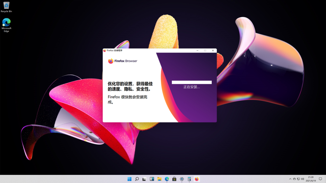Open Microsoft Store taskbar icon

tap(174, 179)
